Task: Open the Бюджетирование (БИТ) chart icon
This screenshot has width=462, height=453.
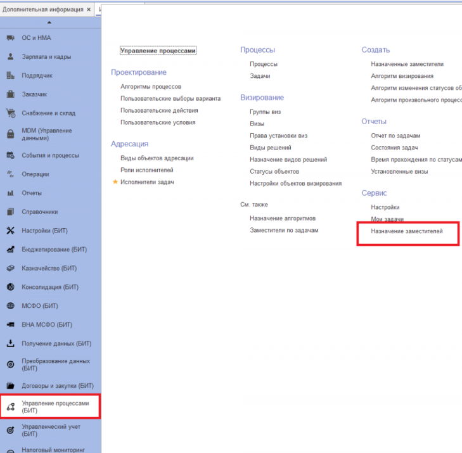Action: point(11,250)
